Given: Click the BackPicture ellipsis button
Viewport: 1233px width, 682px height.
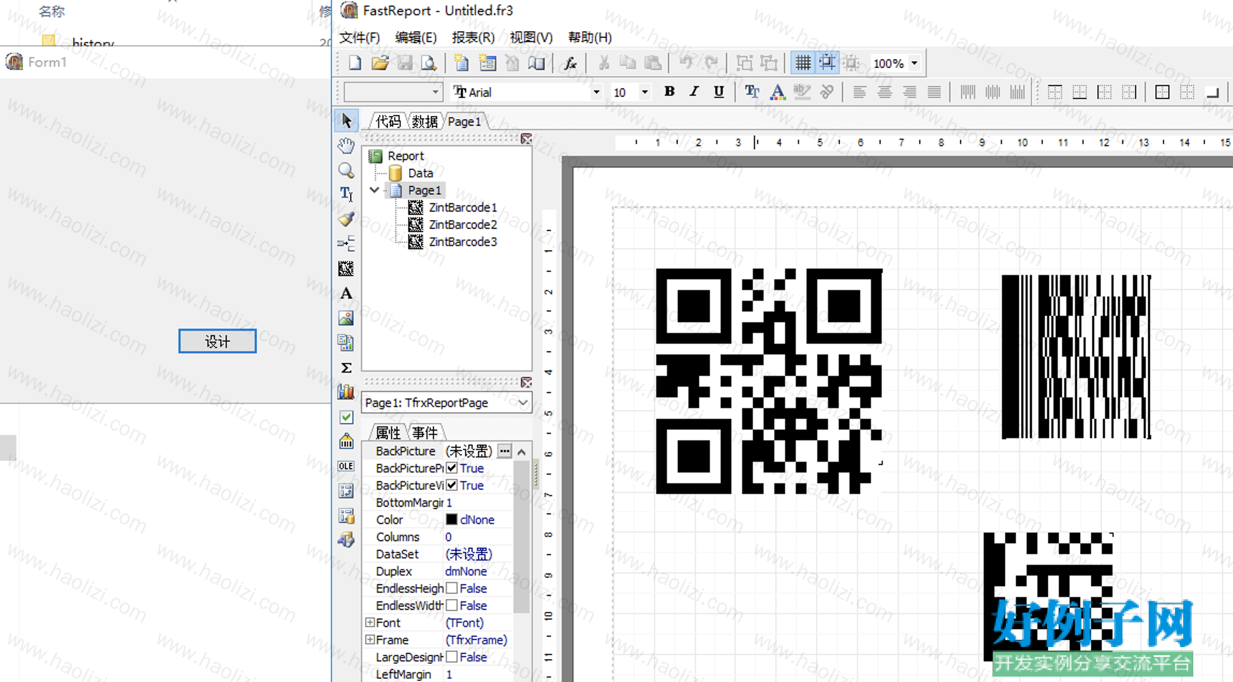Looking at the screenshot, I should 504,451.
